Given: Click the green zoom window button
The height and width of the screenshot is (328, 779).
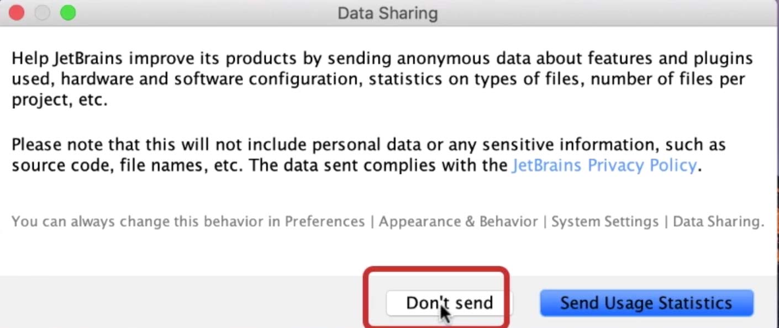Looking at the screenshot, I should (x=68, y=13).
